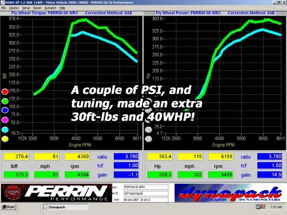Open the Reset menu
Image resolution: width=287 pixels, height=215 pixels.
tap(37, 8)
